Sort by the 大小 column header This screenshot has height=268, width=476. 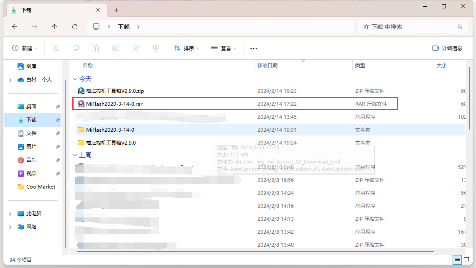[x=441, y=65]
